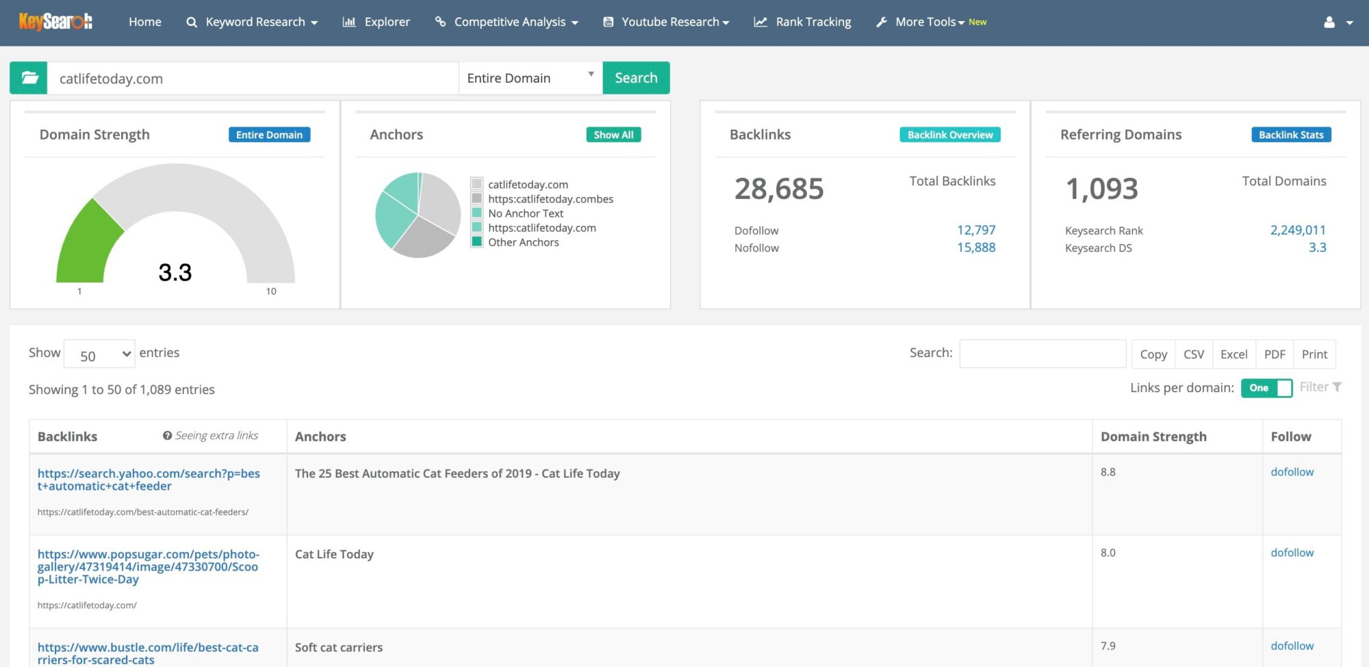Open the search.yahoo.com backlink link

149,480
